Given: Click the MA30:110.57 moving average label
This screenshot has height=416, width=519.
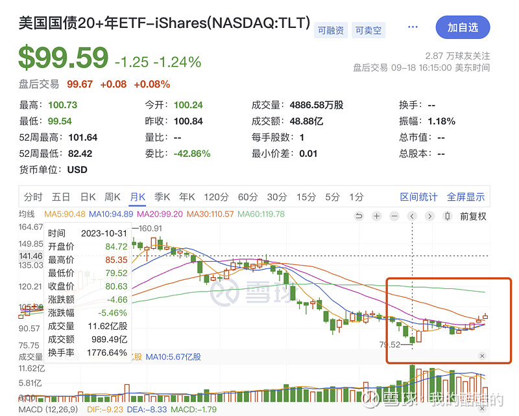Looking at the screenshot, I should 210,214.
